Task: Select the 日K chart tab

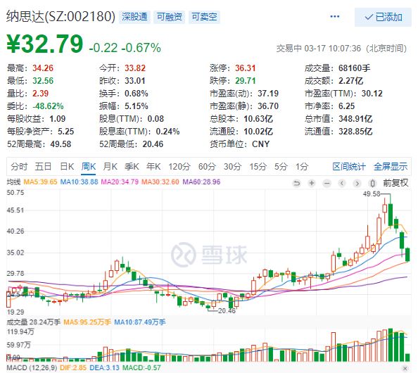Action: 67,167
